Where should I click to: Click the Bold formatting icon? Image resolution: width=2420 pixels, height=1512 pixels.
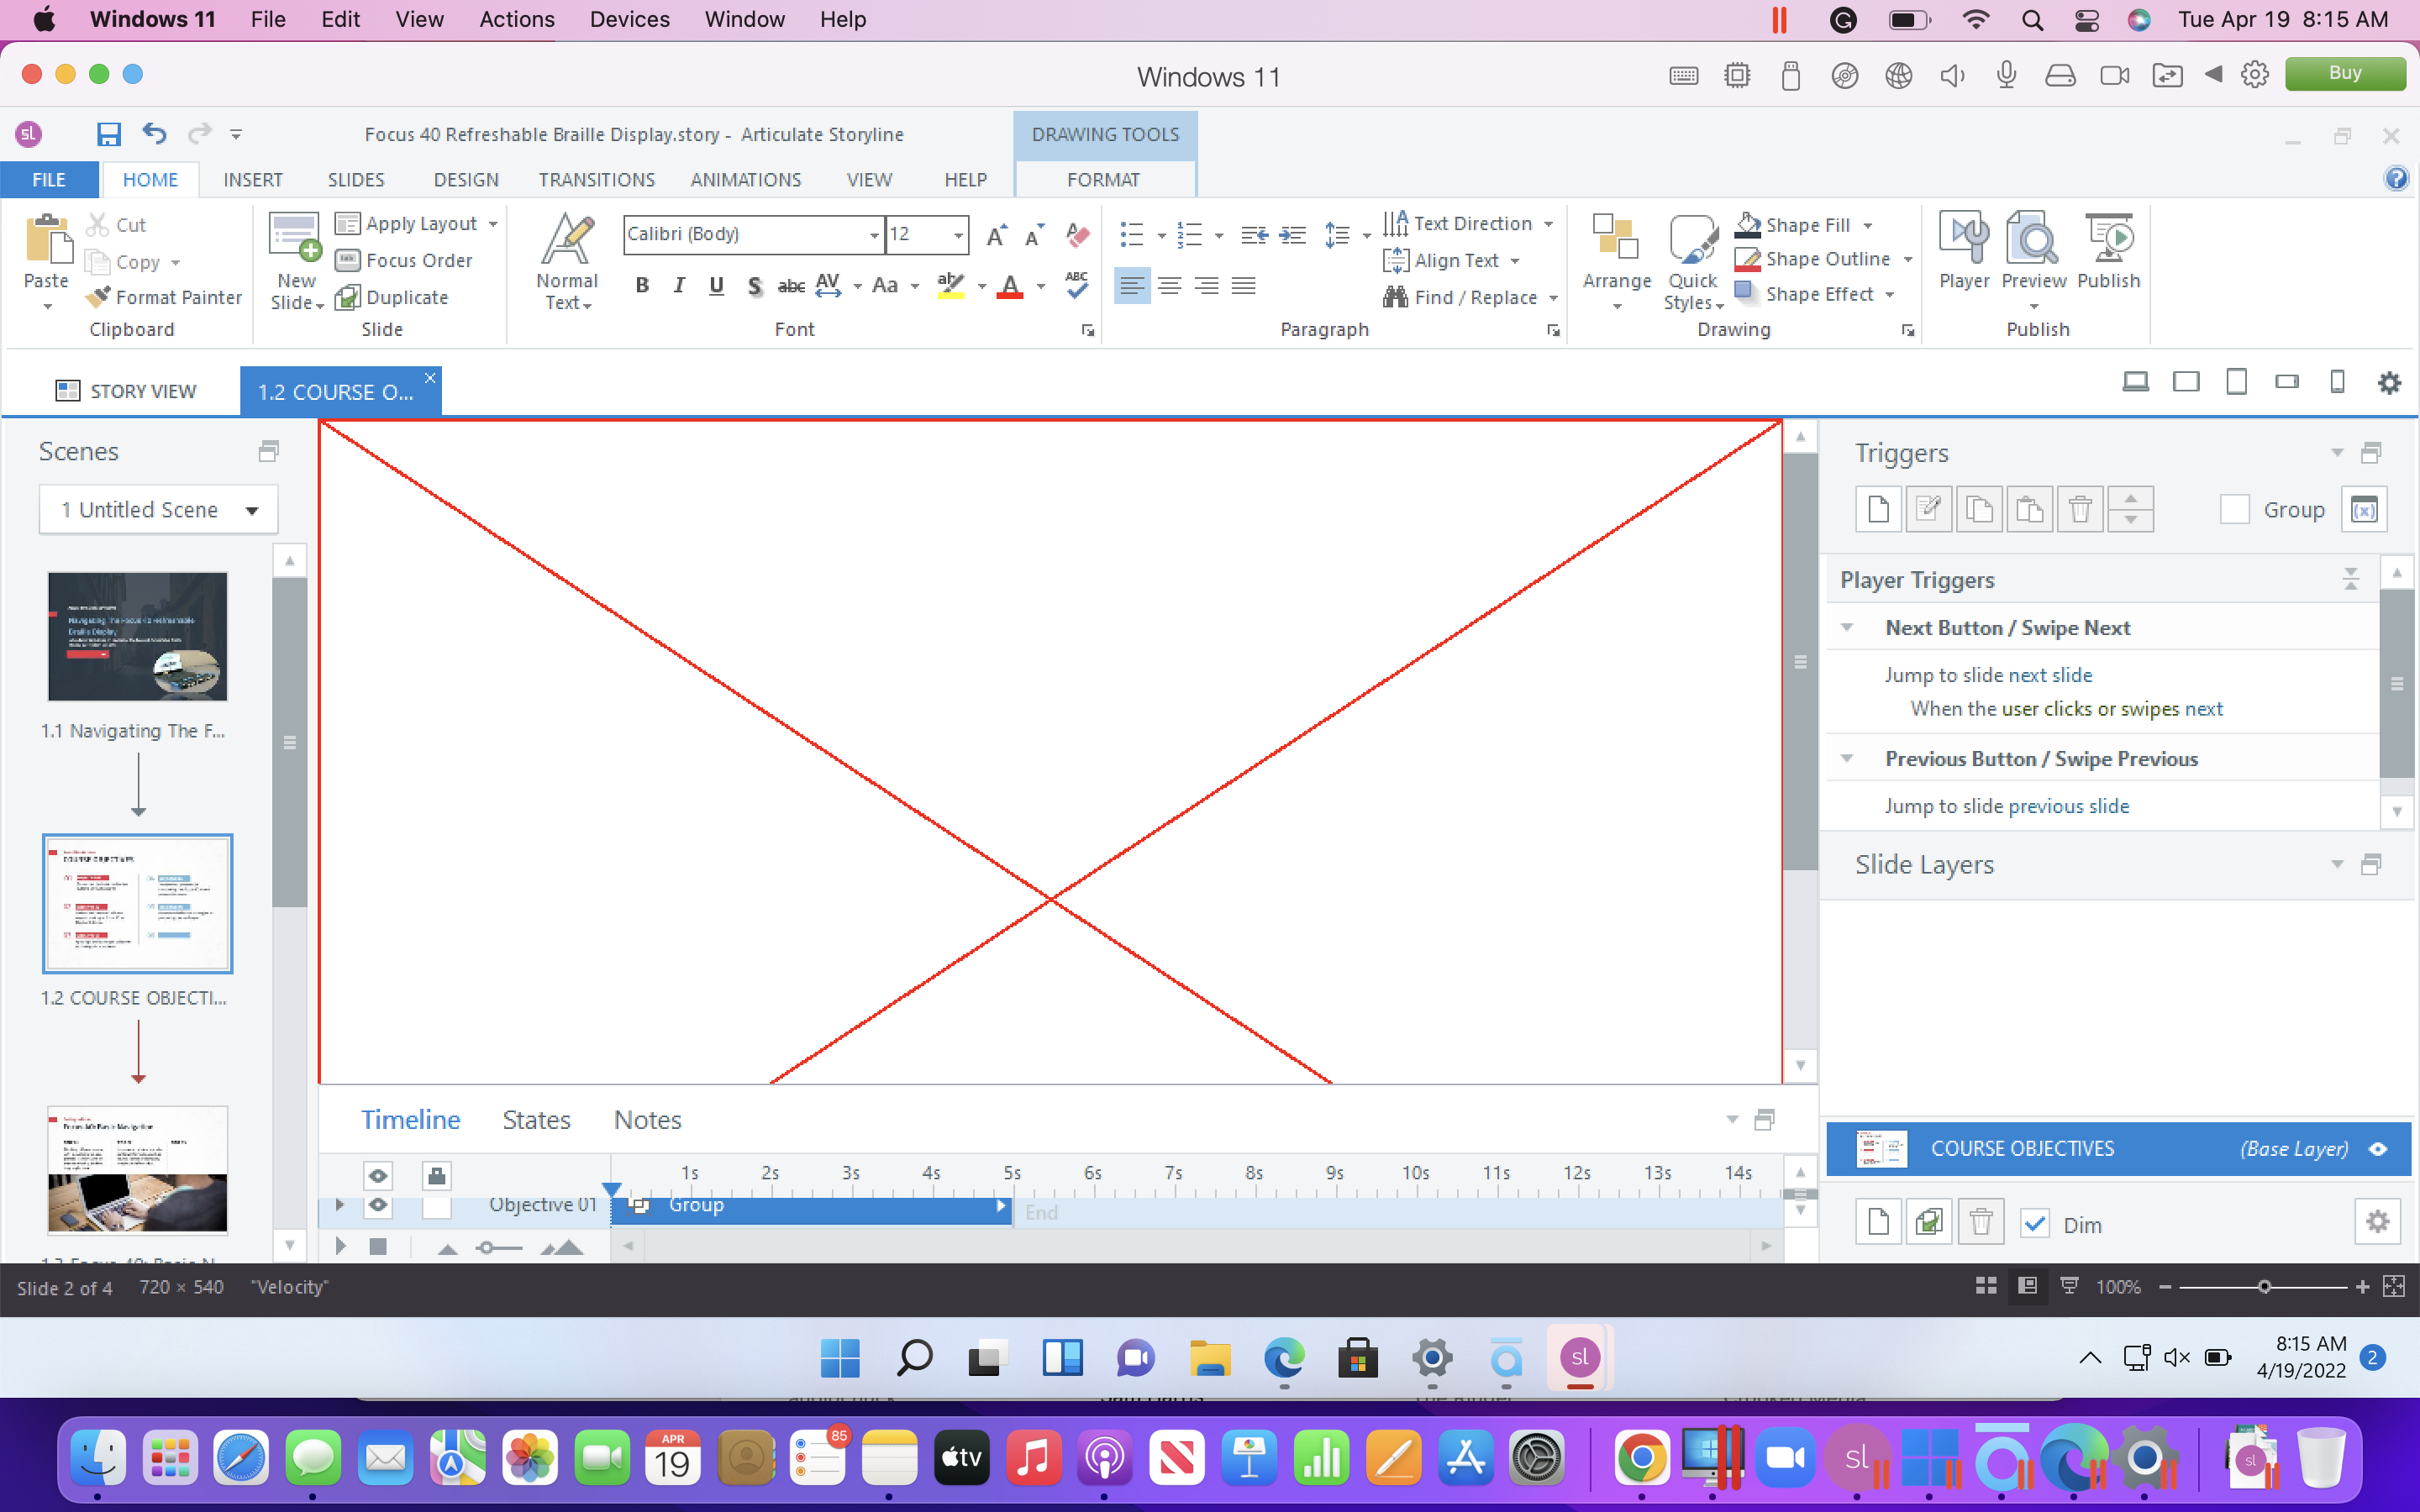[x=642, y=286]
